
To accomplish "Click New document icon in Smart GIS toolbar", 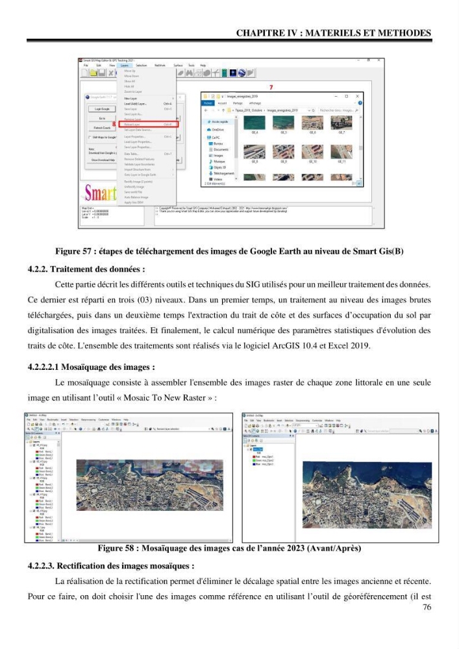I will pos(84,73).
